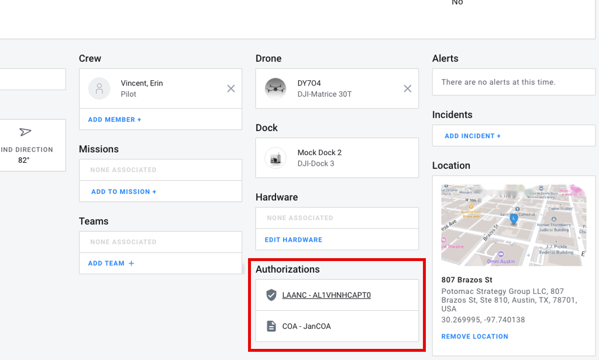Open Edit Hardware
This screenshot has height=360, width=599.
(x=294, y=239)
